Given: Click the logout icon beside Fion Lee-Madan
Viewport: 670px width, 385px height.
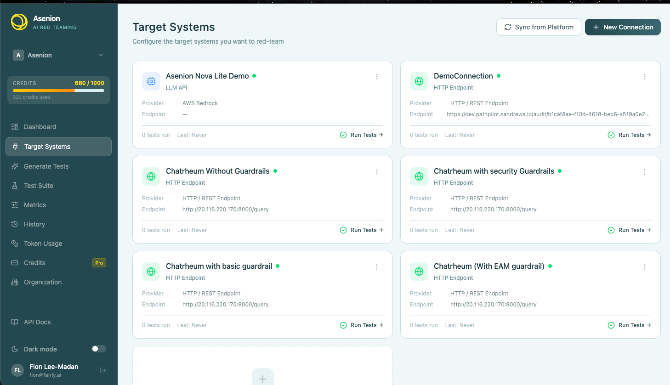Looking at the screenshot, I should [x=103, y=370].
